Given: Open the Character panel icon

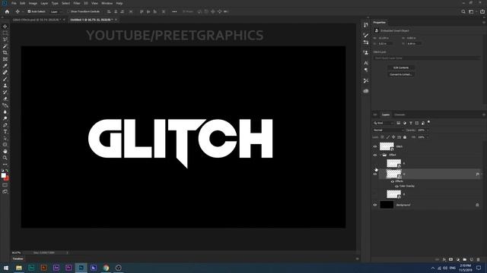Looking at the screenshot, I should [366, 63].
